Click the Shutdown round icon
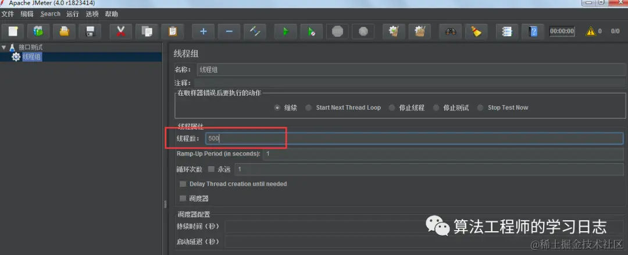Screen dimensions: 628x255 363,31
